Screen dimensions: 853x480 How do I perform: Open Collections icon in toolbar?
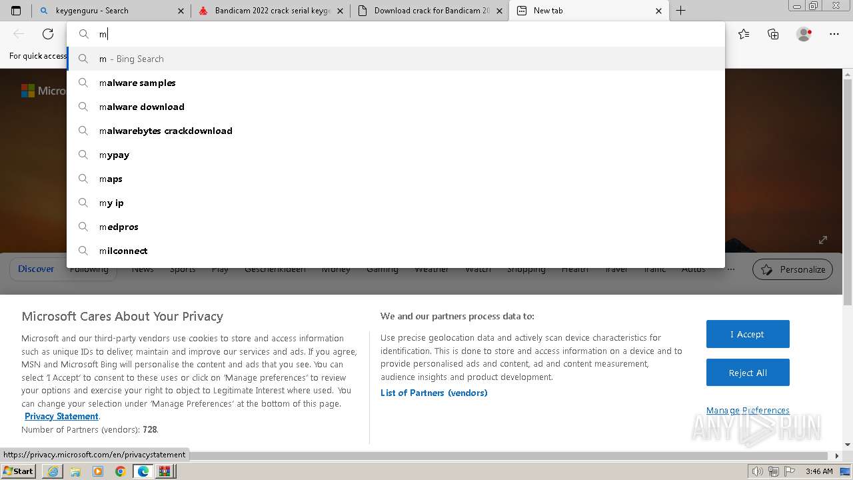click(x=773, y=34)
